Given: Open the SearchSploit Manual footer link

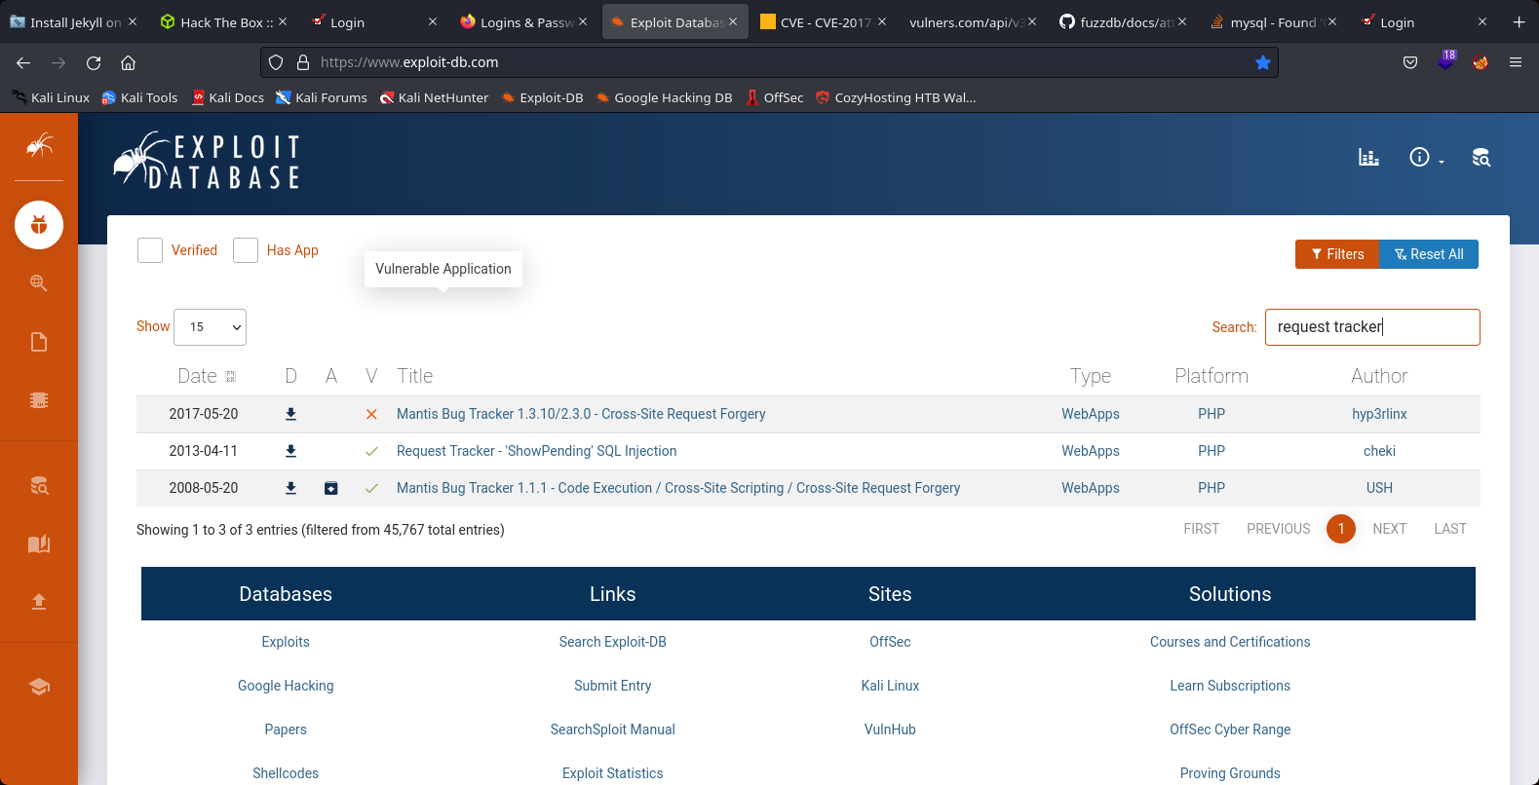Looking at the screenshot, I should pyautogui.click(x=613, y=729).
